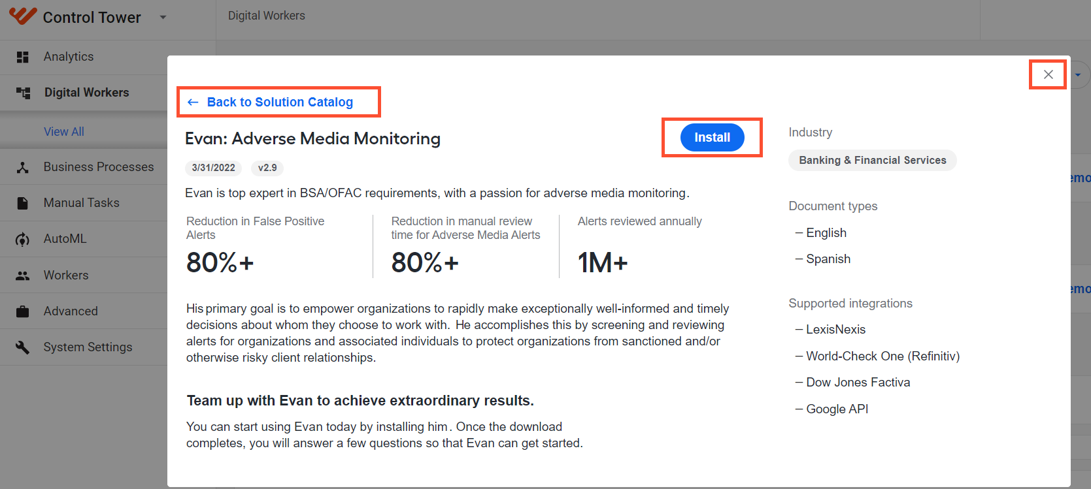Select the Digital Workers sidebar icon

coord(24,93)
